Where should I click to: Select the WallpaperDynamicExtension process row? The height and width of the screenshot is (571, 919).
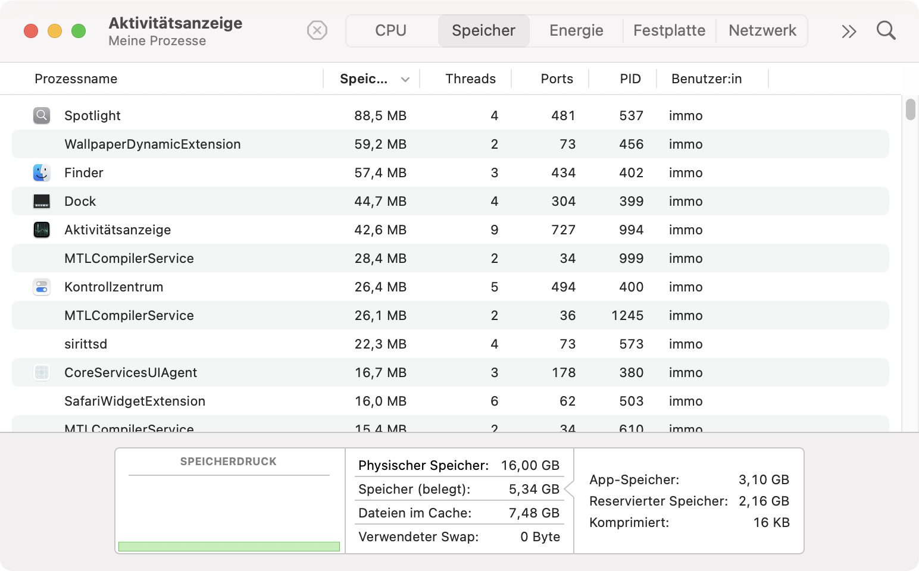(152, 144)
